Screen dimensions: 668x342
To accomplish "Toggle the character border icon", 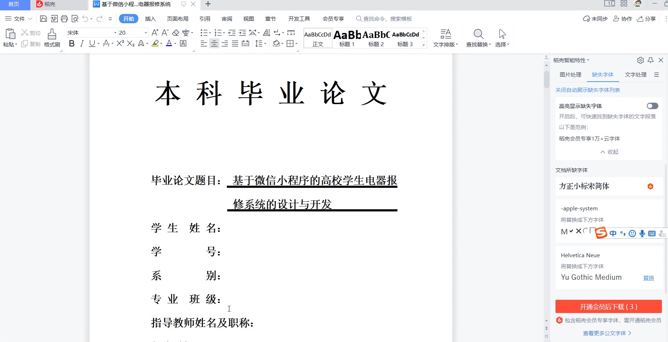I will pos(183,43).
